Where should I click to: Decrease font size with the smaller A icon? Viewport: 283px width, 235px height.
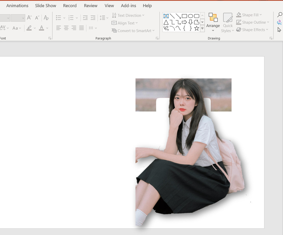pyautogui.click(x=37, y=18)
